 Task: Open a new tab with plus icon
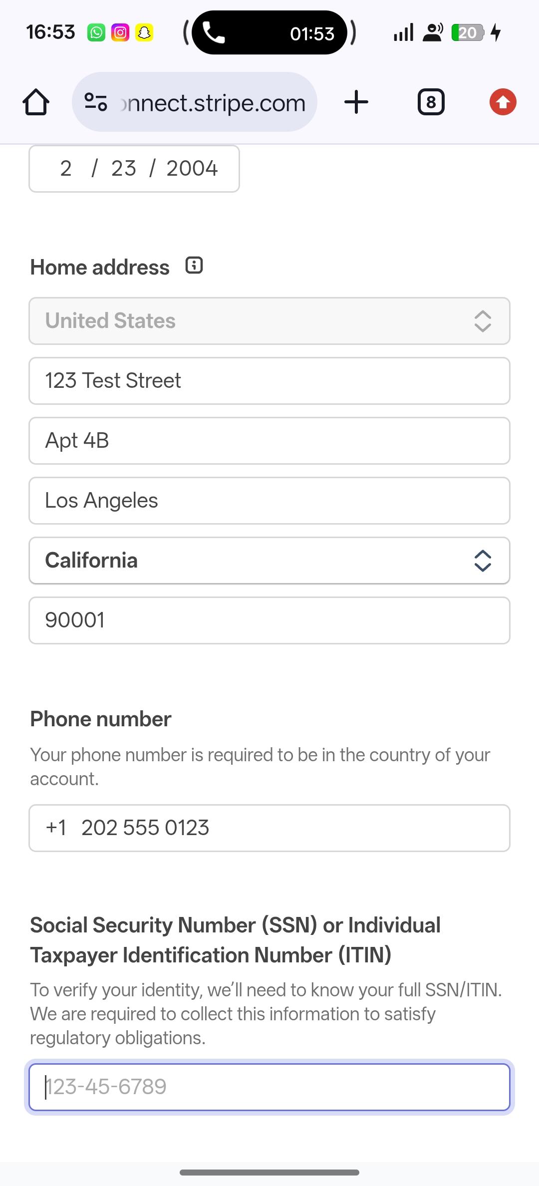click(x=356, y=102)
